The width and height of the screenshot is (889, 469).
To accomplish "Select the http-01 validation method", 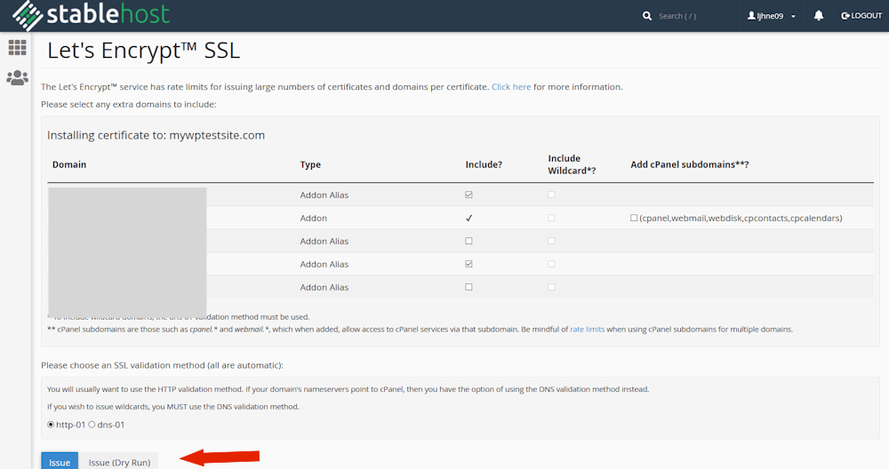I will pos(51,425).
